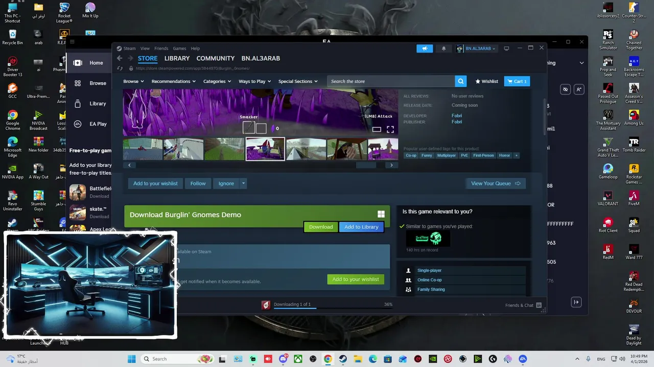Viewport: 654px width, 367px height.
Task: Open the Ways to Play dropdown
Action: point(255,81)
